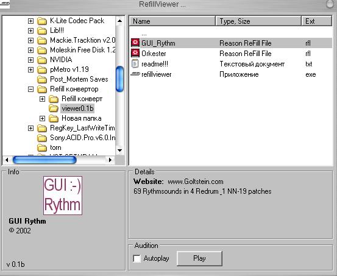
Task: Click the folder tree scroll right arrow
Action: 110,160
